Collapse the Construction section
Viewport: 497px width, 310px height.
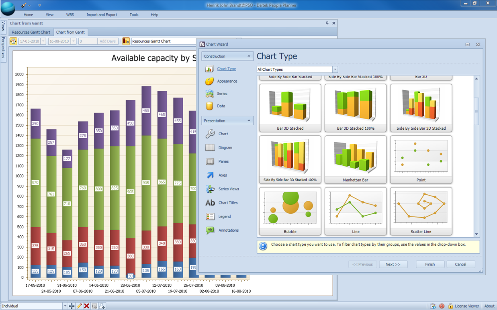(x=249, y=56)
